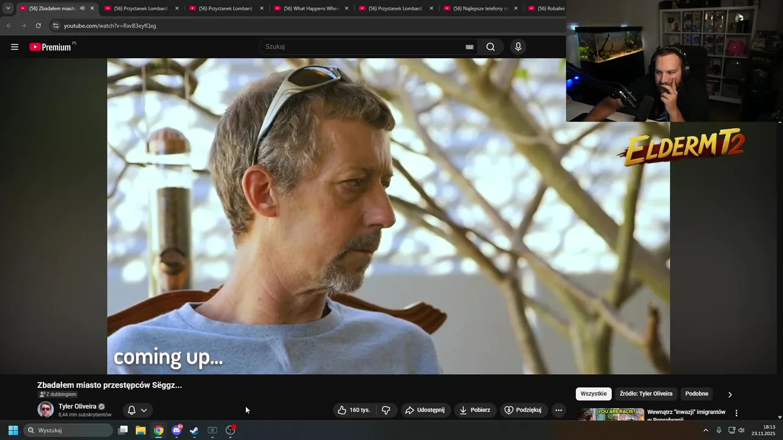Click the Windows taskbar Wyszukaj search box
The width and height of the screenshot is (783, 440).
tap(69, 430)
